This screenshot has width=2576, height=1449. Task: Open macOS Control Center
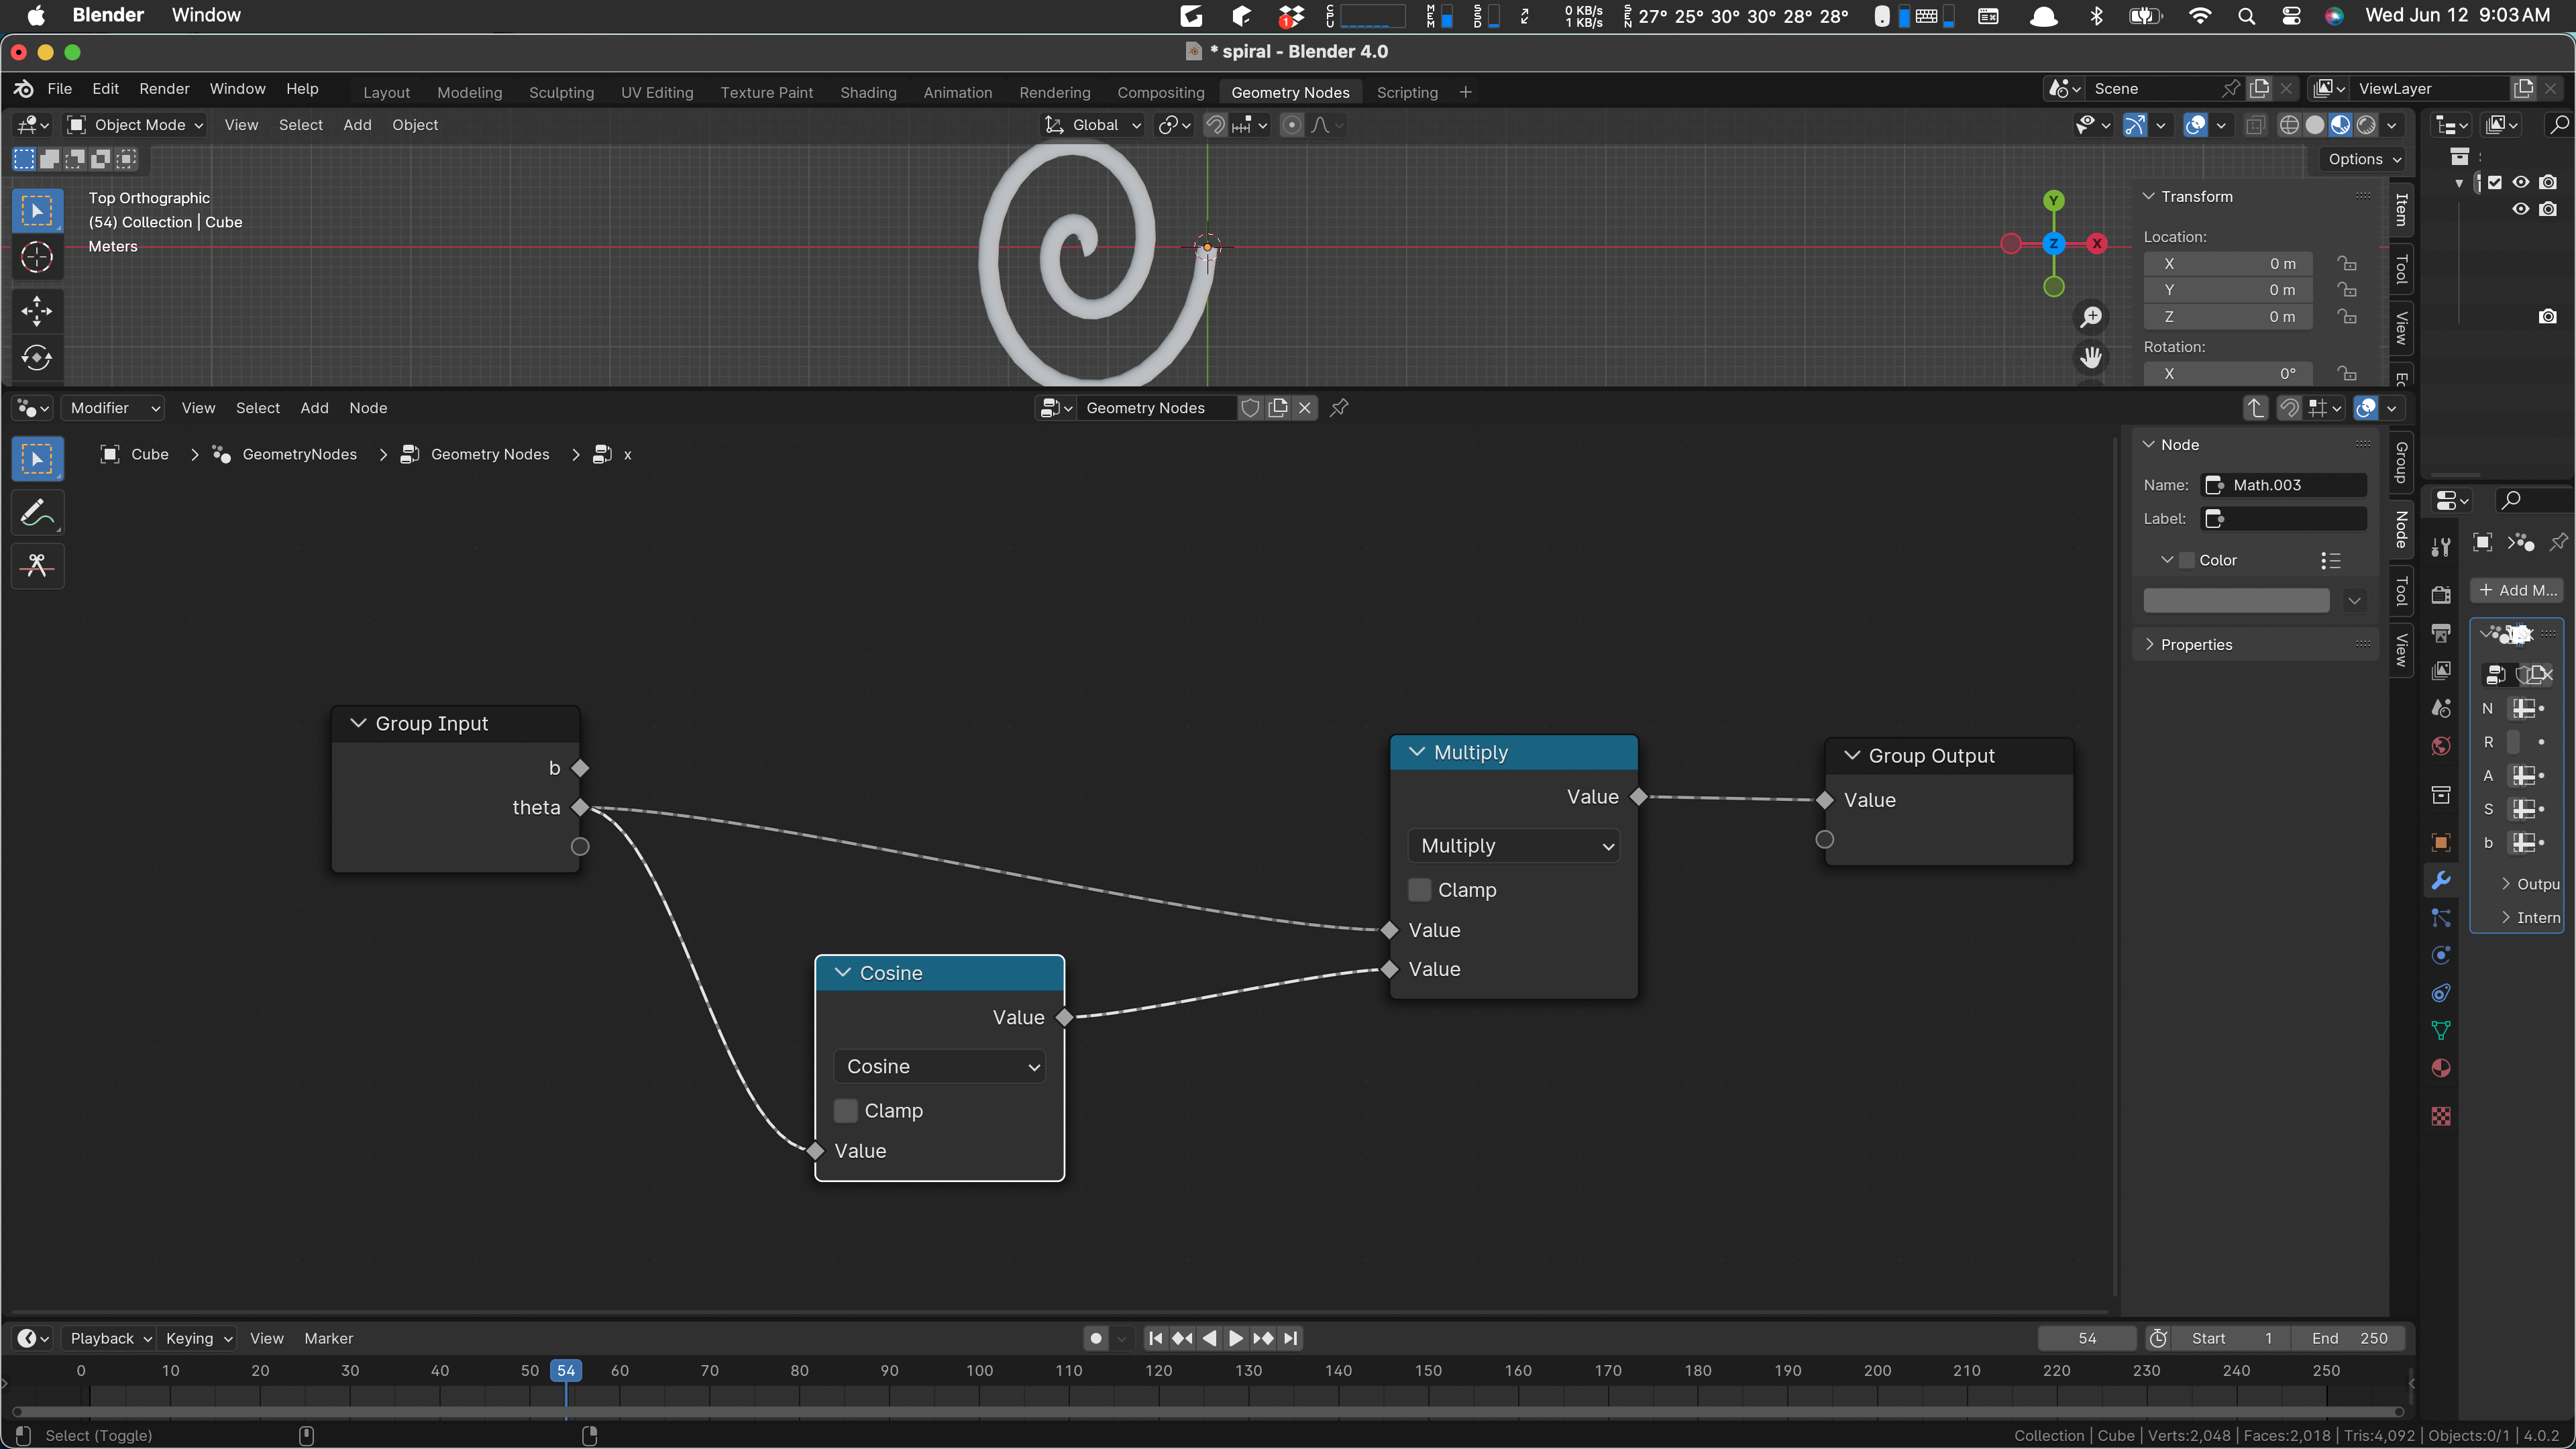pyautogui.click(x=2291, y=16)
